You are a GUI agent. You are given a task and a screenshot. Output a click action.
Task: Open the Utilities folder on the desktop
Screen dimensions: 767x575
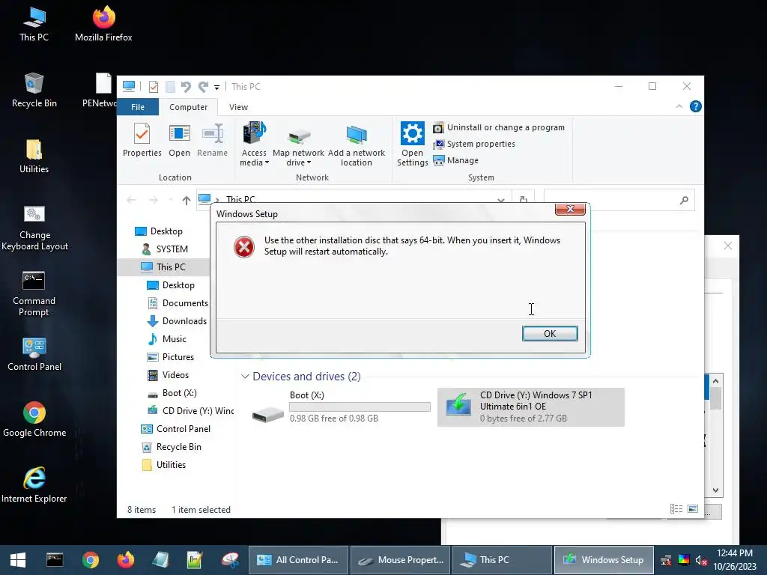click(x=34, y=156)
